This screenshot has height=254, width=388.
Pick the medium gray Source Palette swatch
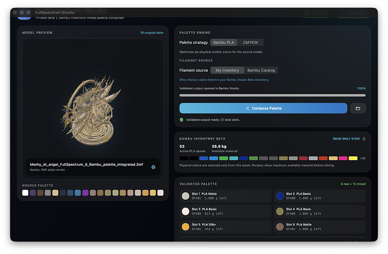coord(48,193)
